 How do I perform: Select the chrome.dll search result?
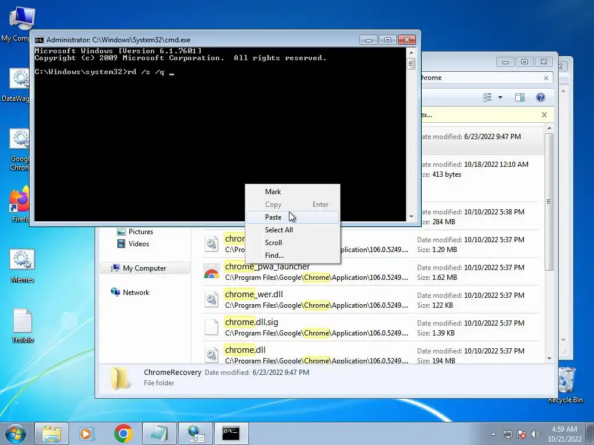[x=370, y=353]
